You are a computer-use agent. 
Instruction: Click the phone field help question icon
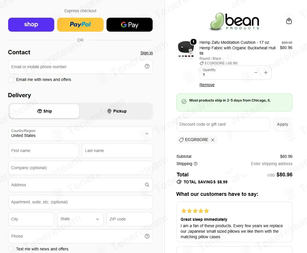(147, 236)
